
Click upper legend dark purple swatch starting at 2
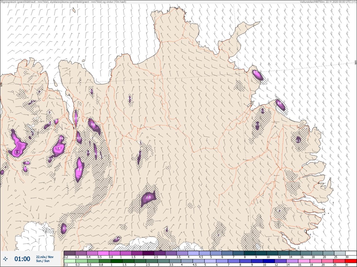pos(148,253)
